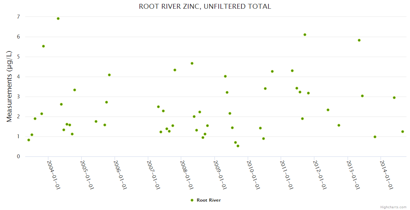The image size is (410, 210).
Task: Open the Highcharts.com credits link
Action: click(x=393, y=207)
